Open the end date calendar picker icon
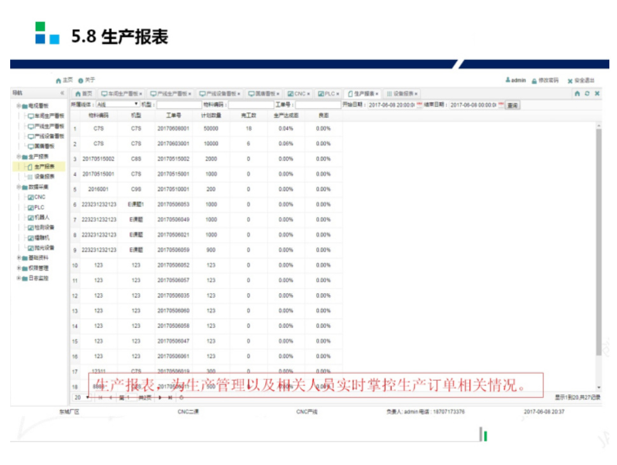The height and width of the screenshot is (465, 617). (x=501, y=104)
